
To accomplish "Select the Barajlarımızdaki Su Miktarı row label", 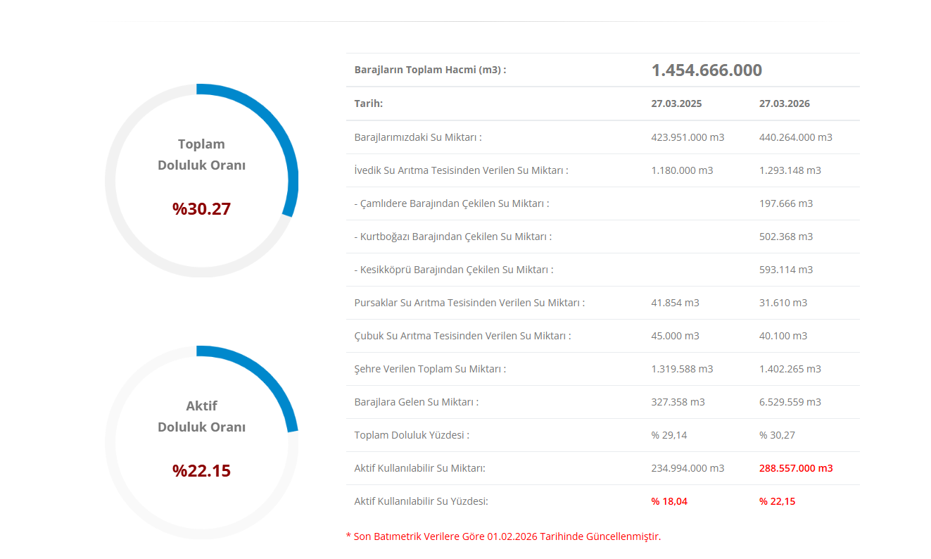I will click(418, 137).
